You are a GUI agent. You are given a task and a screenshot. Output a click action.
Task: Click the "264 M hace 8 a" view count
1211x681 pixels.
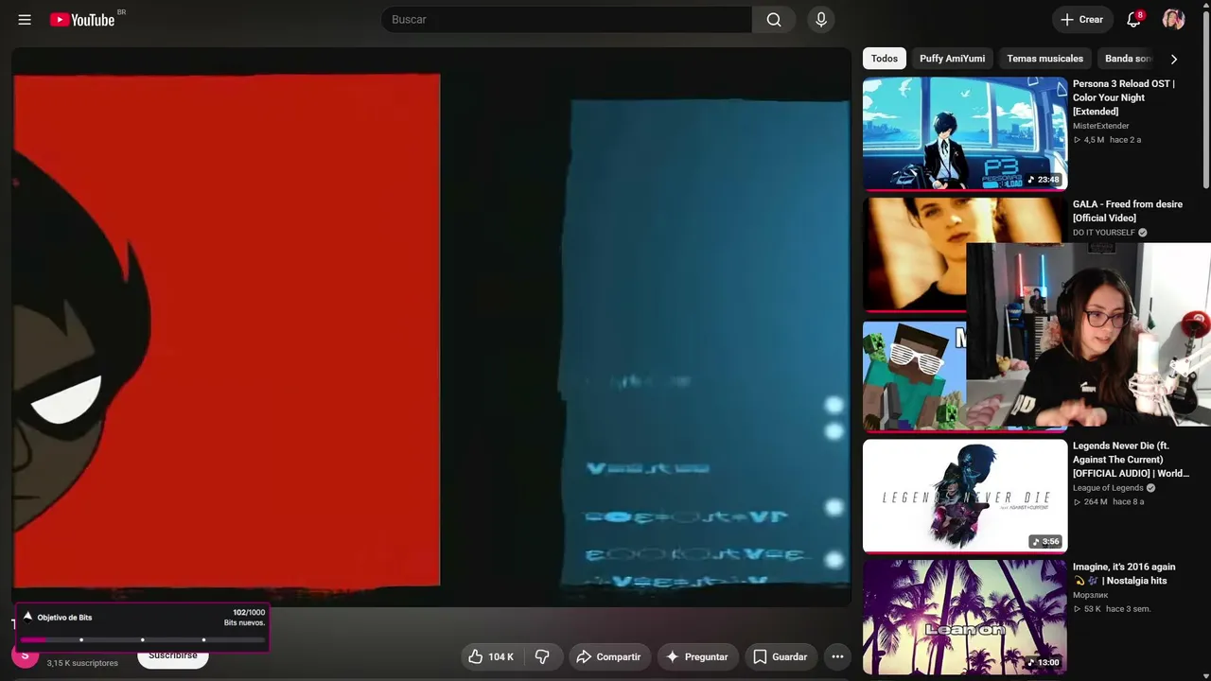[x=1109, y=501]
